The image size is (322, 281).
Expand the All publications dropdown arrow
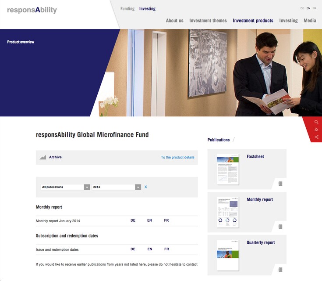pos(87,187)
